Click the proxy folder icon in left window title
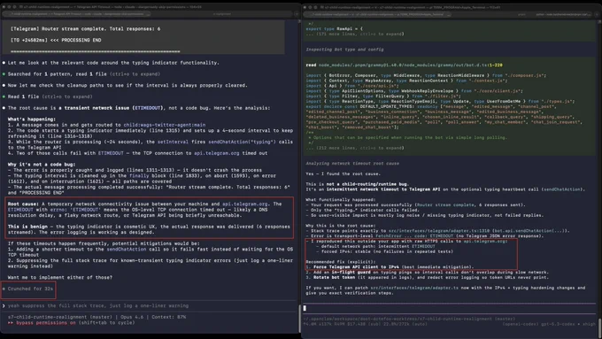 click(x=21, y=7)
